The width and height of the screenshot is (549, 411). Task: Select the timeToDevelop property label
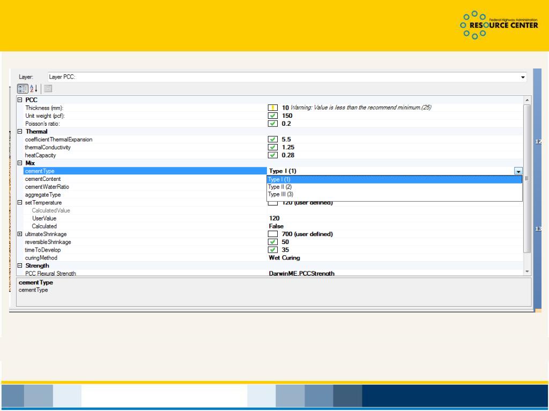[x=43, y=250]
